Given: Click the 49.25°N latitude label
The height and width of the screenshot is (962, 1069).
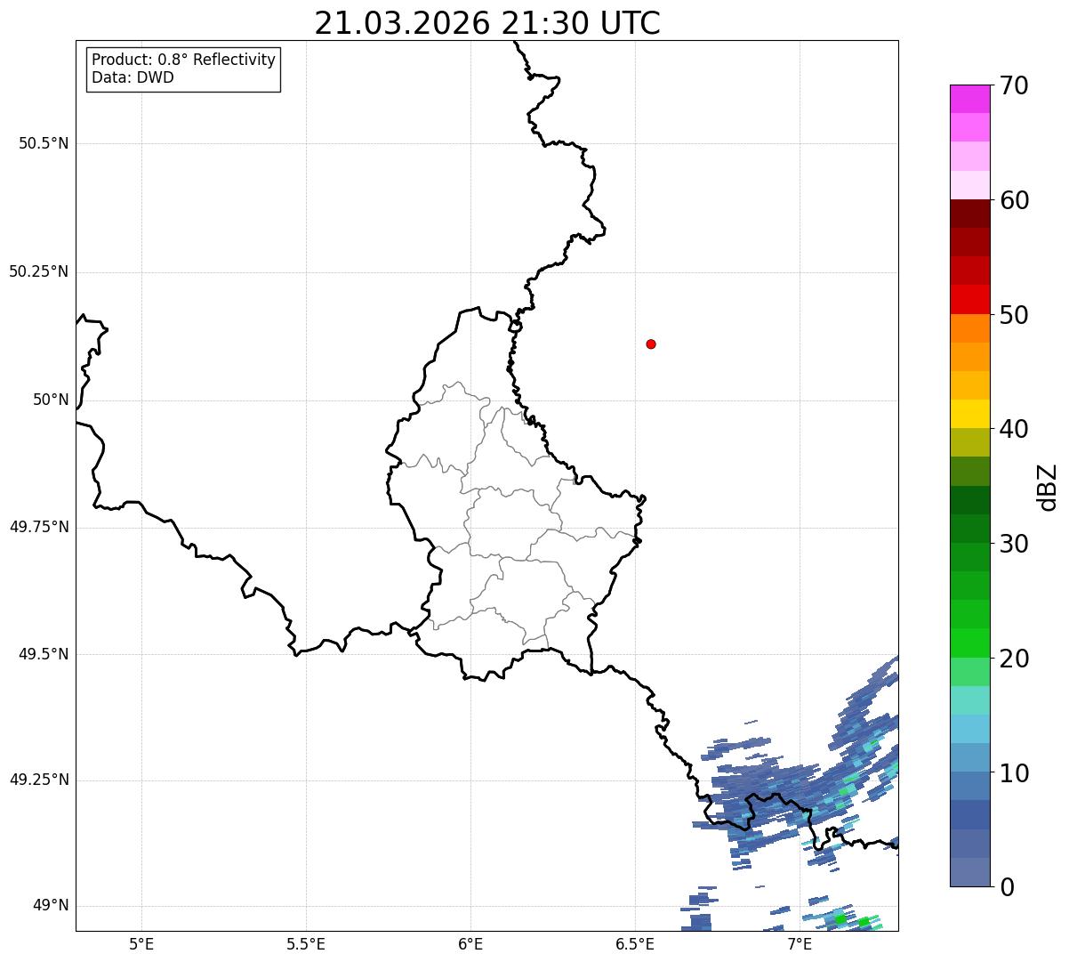Looking at the screenshot, I should point(39,780).
